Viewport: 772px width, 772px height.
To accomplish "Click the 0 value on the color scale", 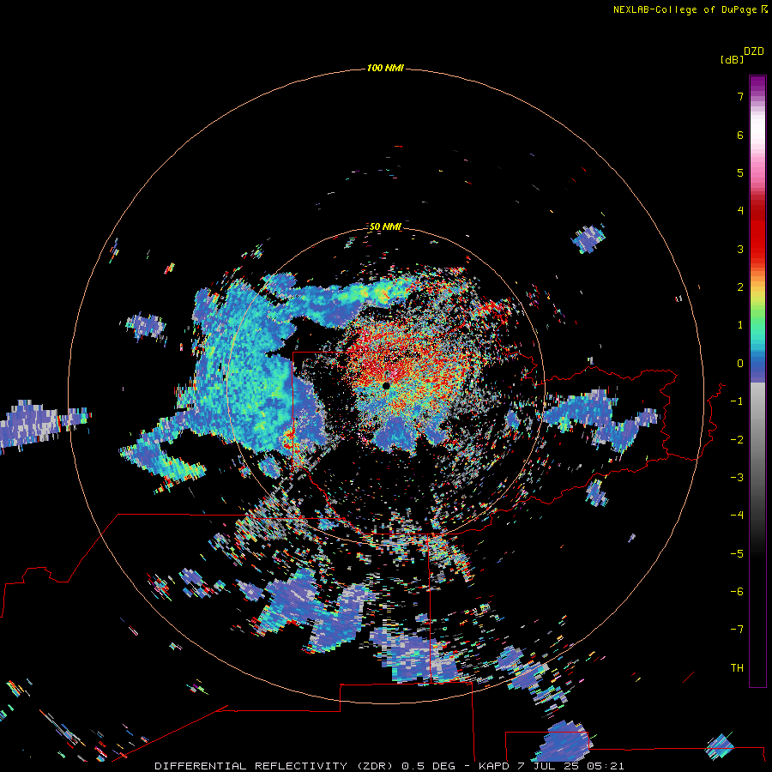I will (x=740, y=364).
